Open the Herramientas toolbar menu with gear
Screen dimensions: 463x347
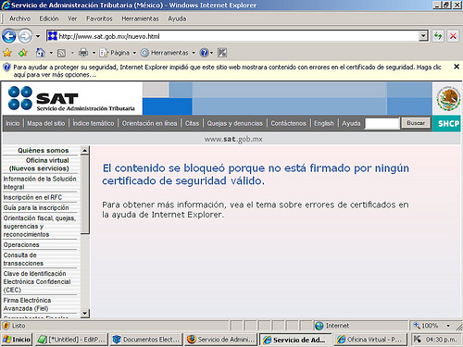point(168,53)
